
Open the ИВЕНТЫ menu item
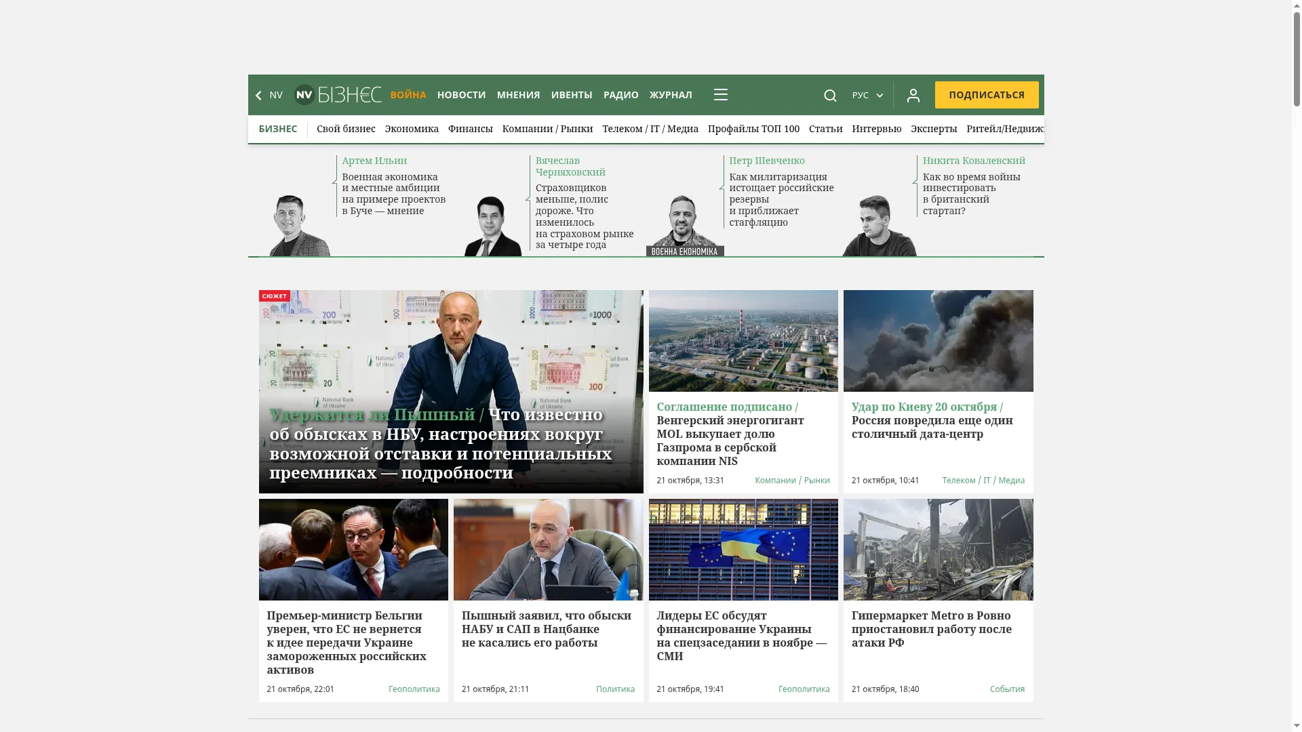tap(572, 95)
